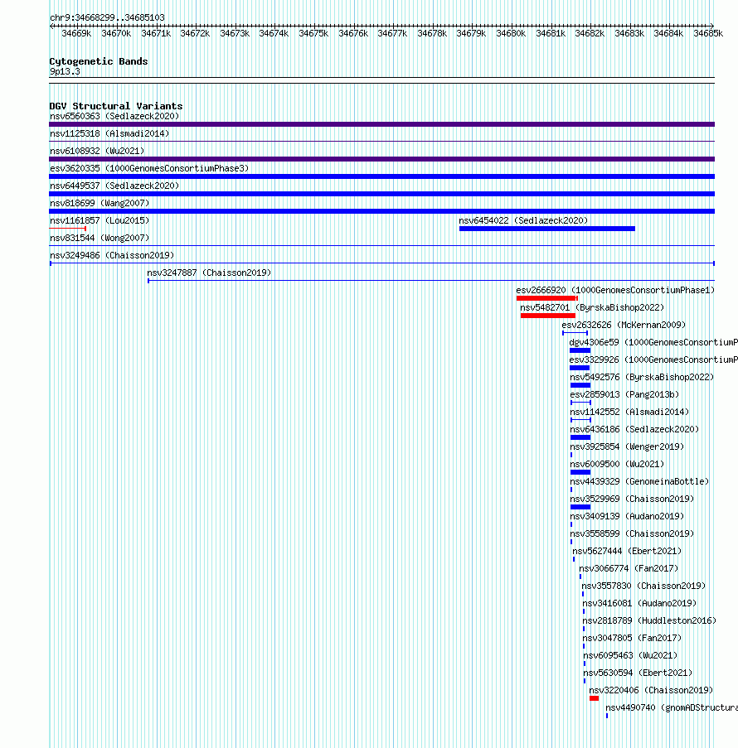The image size is (738, 748).
Task: Click the red esv2666920 feature bar
Action: 547,299
